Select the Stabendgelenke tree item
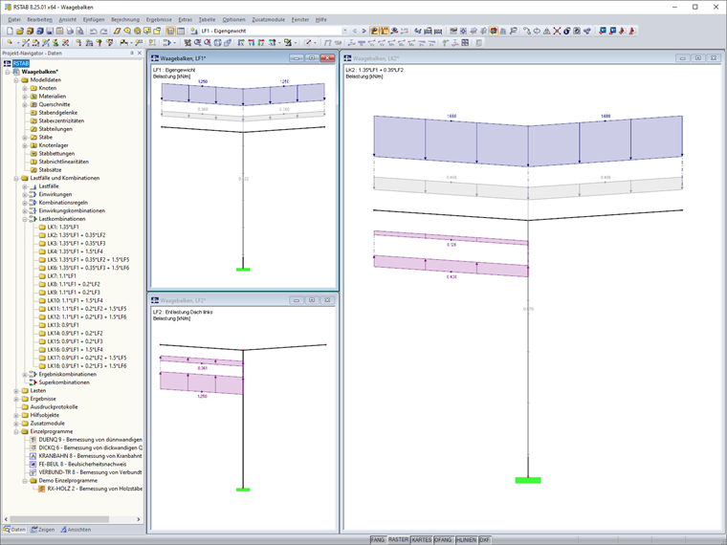Screen dimensions: 727x545 tap(58, 113)
